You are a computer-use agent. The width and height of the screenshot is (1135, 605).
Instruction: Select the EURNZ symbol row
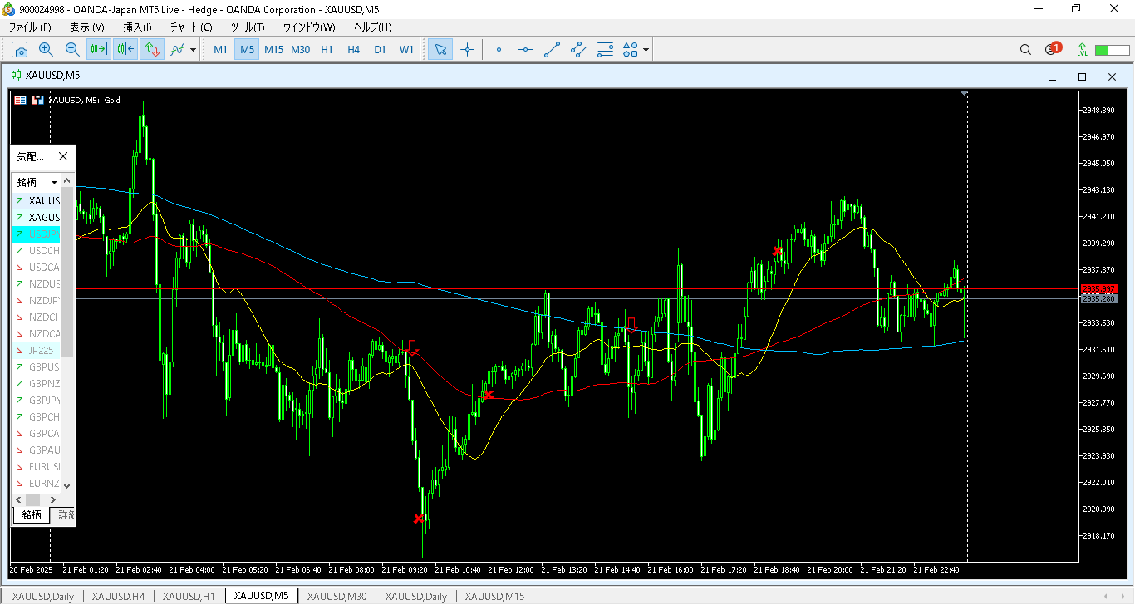pos(37,484)
